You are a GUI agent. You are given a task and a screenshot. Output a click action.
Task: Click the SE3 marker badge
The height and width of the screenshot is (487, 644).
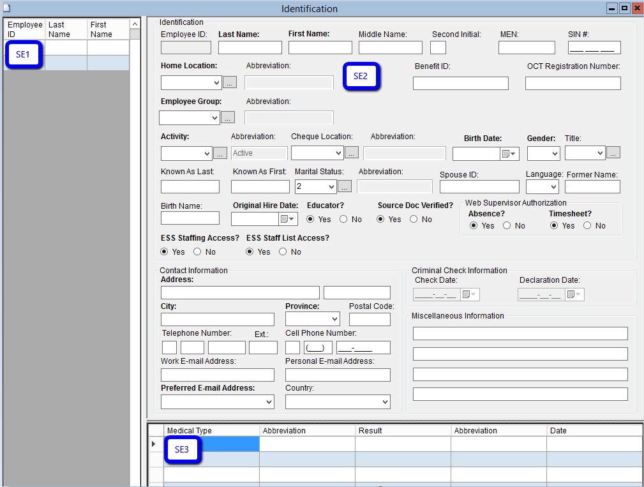[x=182, y=449]
